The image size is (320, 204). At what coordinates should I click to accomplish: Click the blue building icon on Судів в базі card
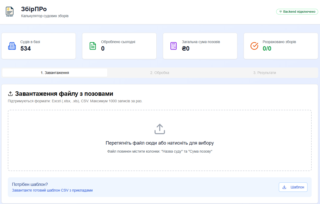(x=12, y=46)
